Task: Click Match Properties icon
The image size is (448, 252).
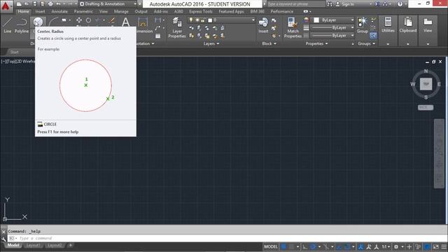Action: pos(293,27)
